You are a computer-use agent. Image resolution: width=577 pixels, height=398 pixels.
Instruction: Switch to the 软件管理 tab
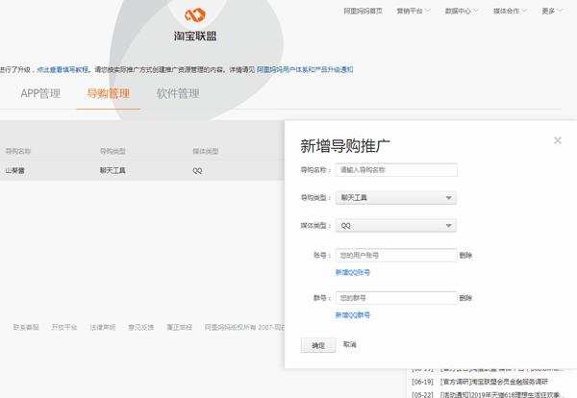tap(178, 93)
